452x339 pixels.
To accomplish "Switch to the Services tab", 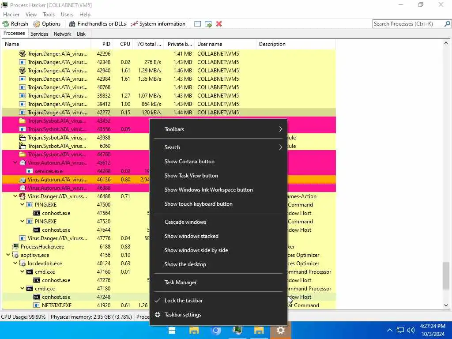I will pyautogui.click(x=39, y=34).
